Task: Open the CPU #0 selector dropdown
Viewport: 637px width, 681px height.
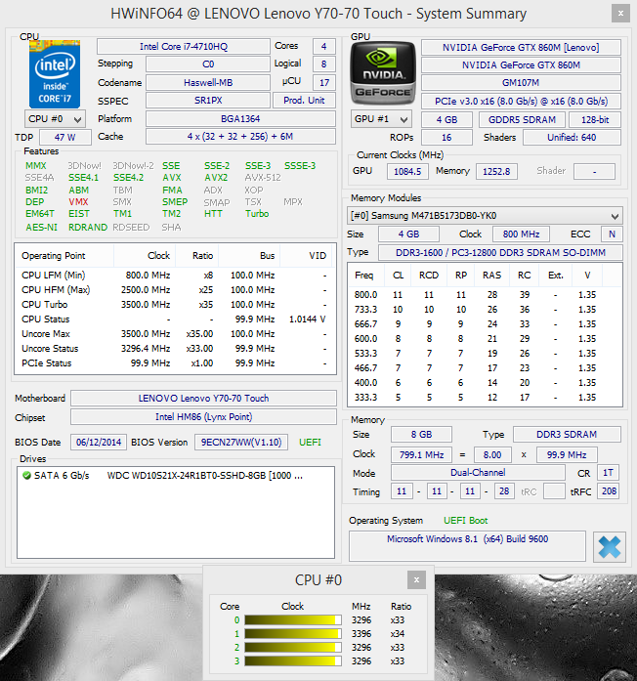Action: [55, 119]
